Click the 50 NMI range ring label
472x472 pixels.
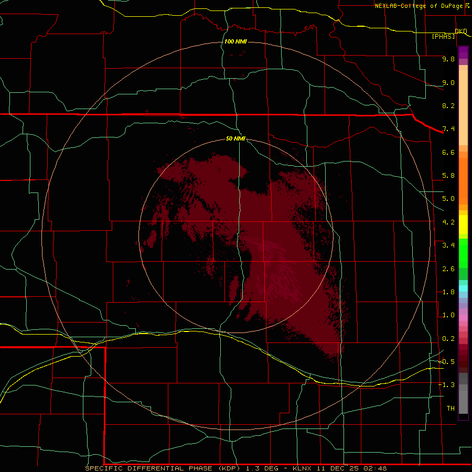pyautogui.click(x=235, y=138)
